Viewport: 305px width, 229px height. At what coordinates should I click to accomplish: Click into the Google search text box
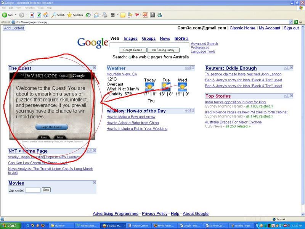pyautogui.click(x=149, y=45)
